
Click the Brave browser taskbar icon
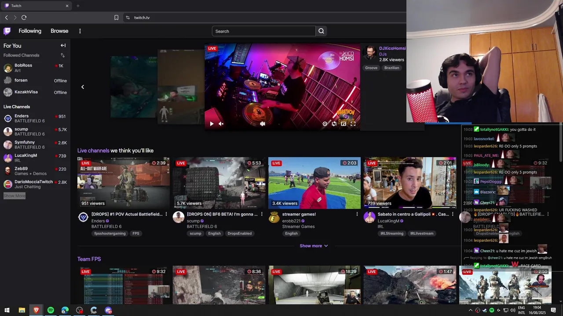click(x=36, y=310)
